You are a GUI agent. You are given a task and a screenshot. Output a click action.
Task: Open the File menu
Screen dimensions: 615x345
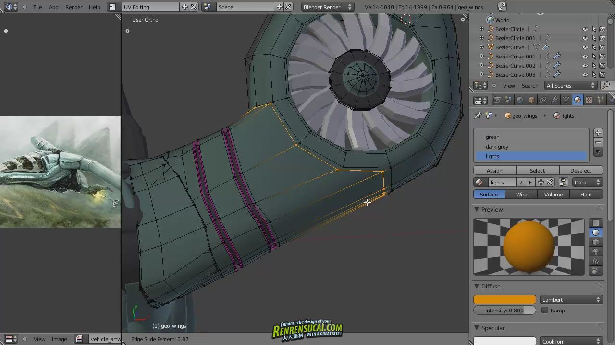pyautogui.click(x=37, y=7)
